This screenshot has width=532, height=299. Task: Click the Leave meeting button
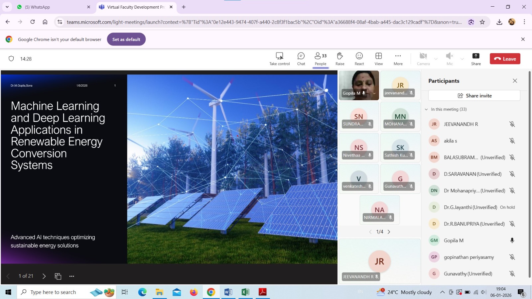tap(505, 59)
